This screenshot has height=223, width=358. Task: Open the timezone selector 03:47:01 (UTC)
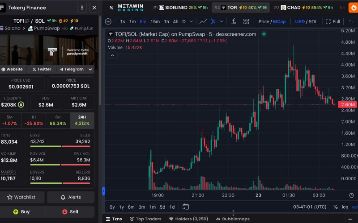(x=310, y=207)
